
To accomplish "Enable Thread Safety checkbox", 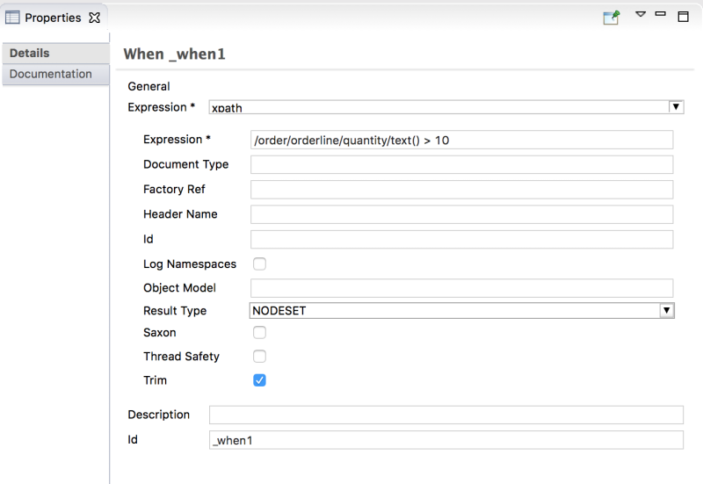I will [x=259, y=357].
